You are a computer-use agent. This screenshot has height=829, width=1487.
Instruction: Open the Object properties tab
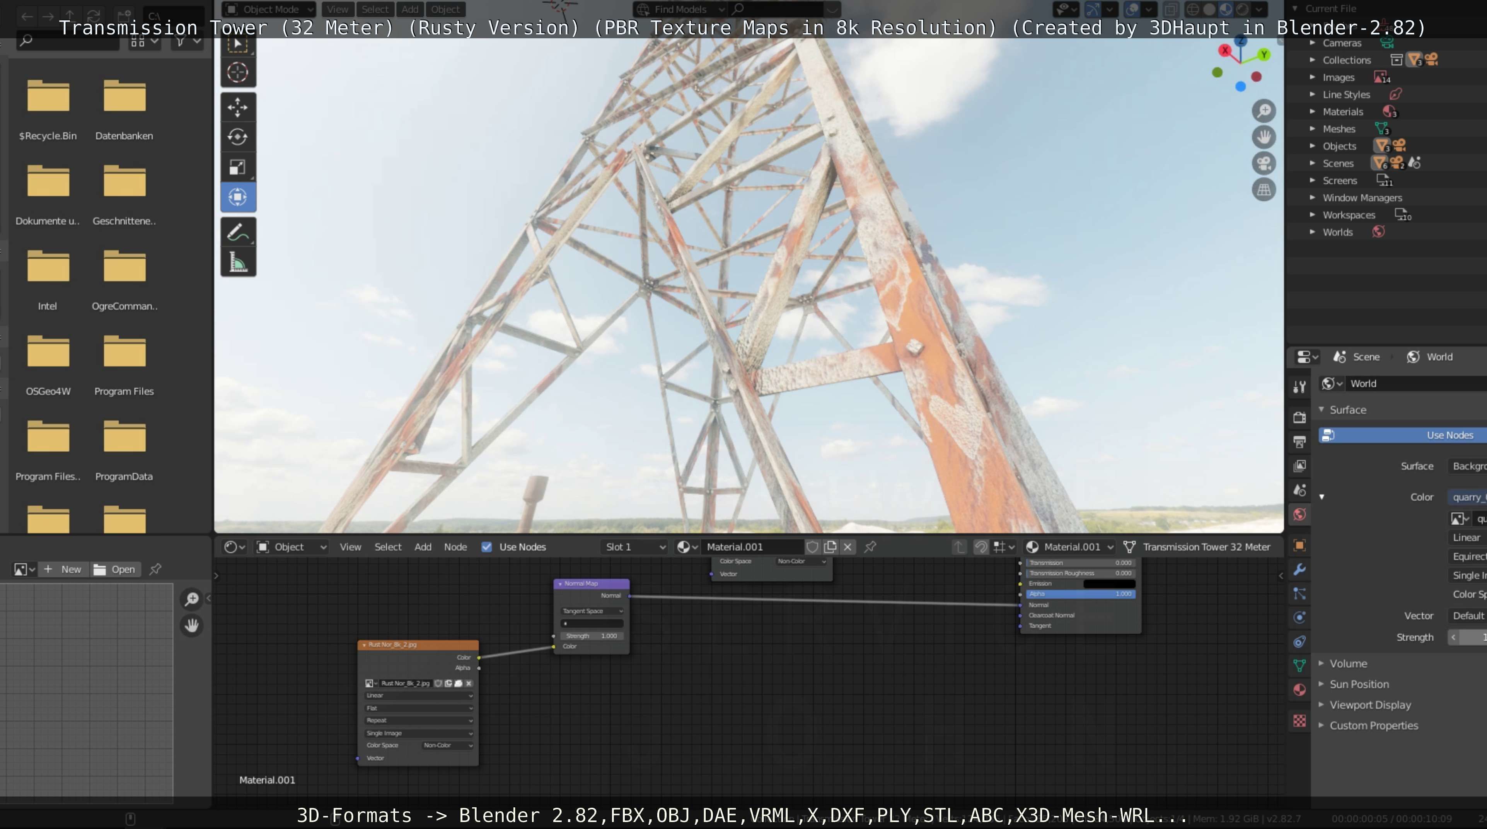1299,545
